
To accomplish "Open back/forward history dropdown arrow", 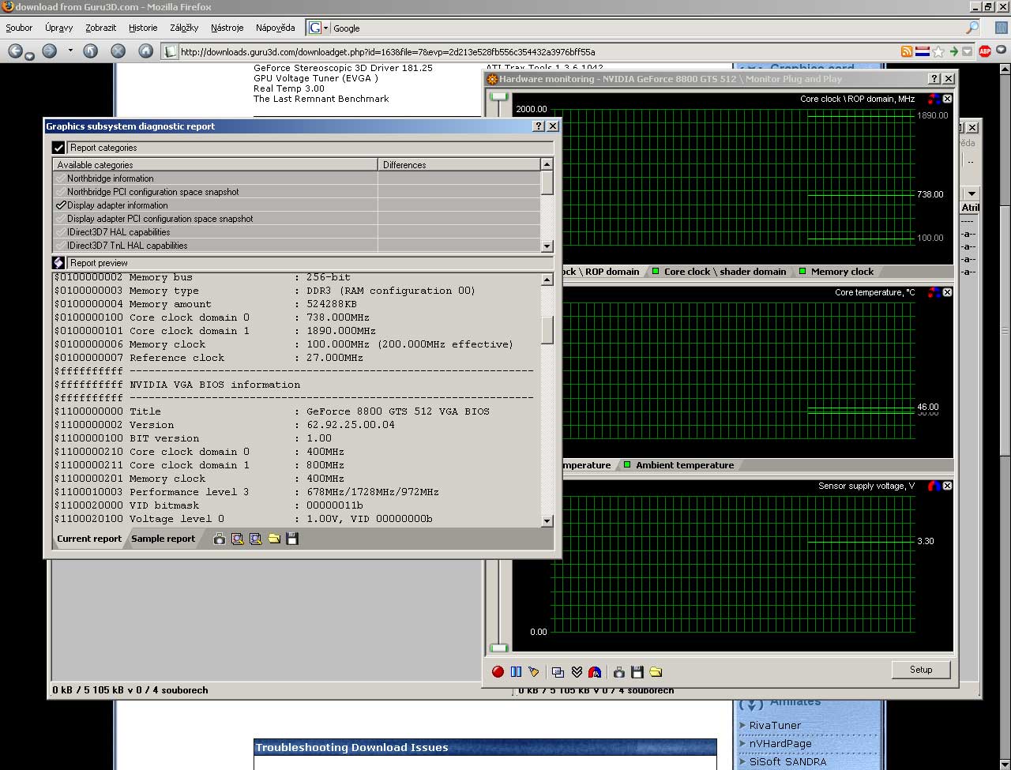I will click(70, 51).
